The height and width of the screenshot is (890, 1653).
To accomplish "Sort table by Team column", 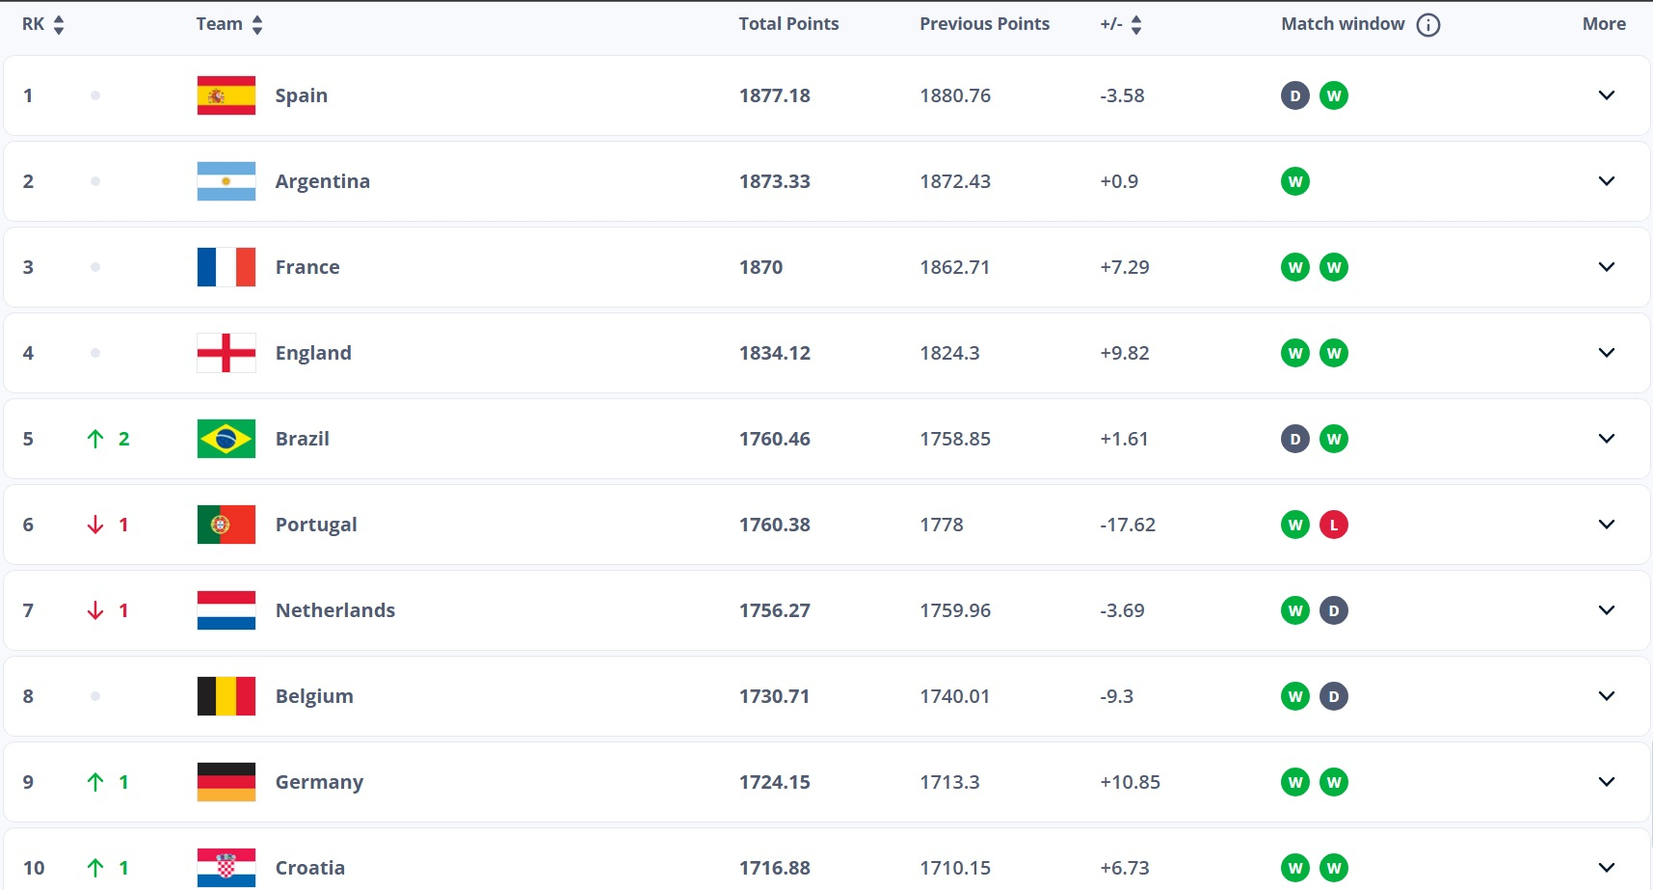I will coord(257,25).
